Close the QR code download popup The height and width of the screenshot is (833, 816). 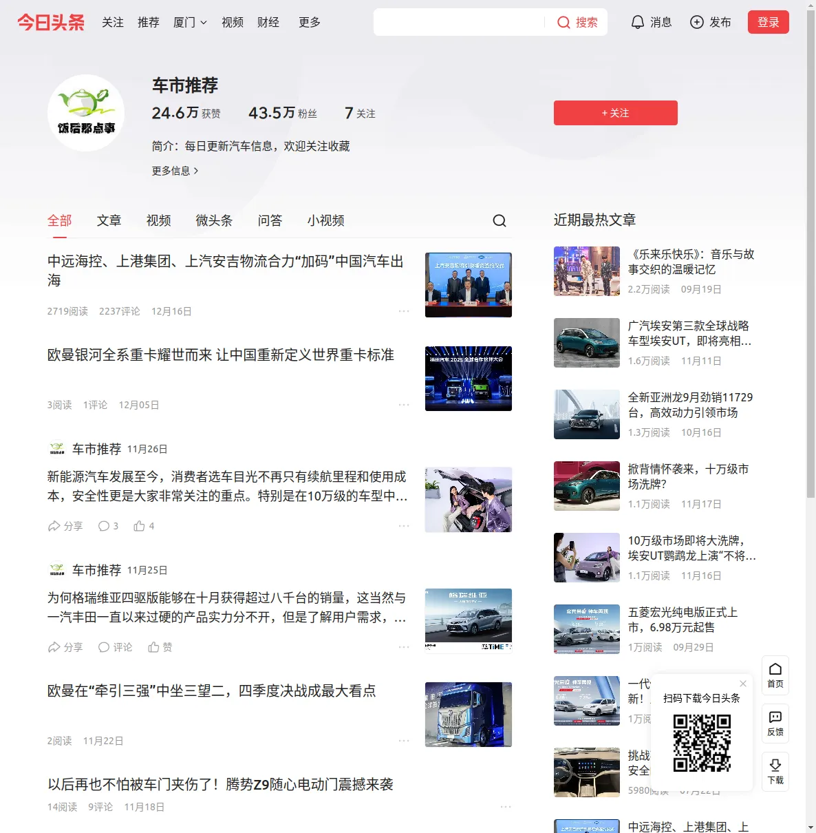coord(743,684)
